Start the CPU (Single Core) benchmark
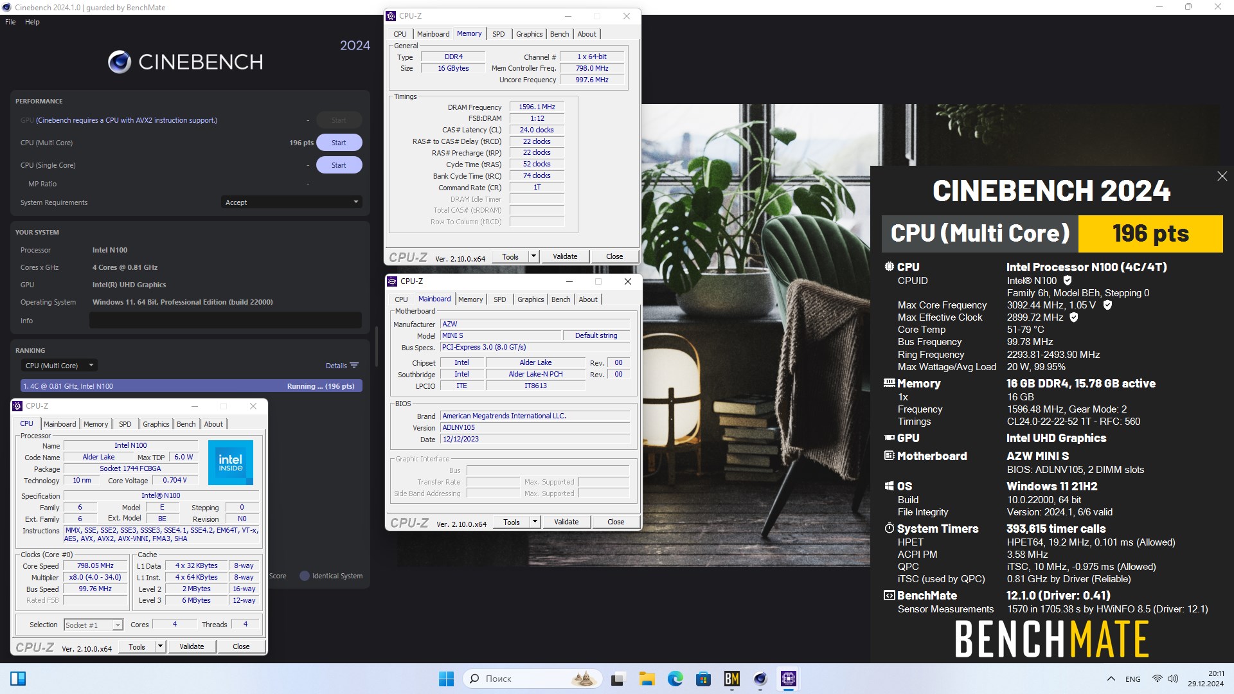1234x694 pixels. point(339,165)
